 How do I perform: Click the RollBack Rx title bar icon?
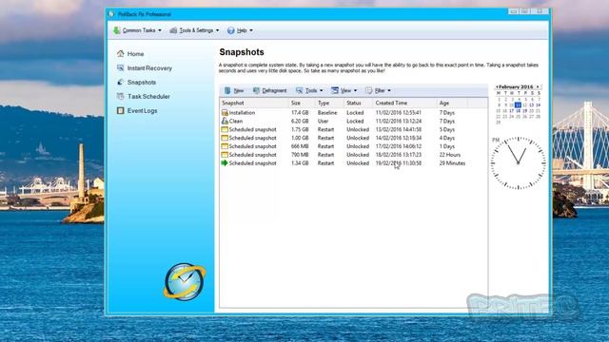[111, 14]
